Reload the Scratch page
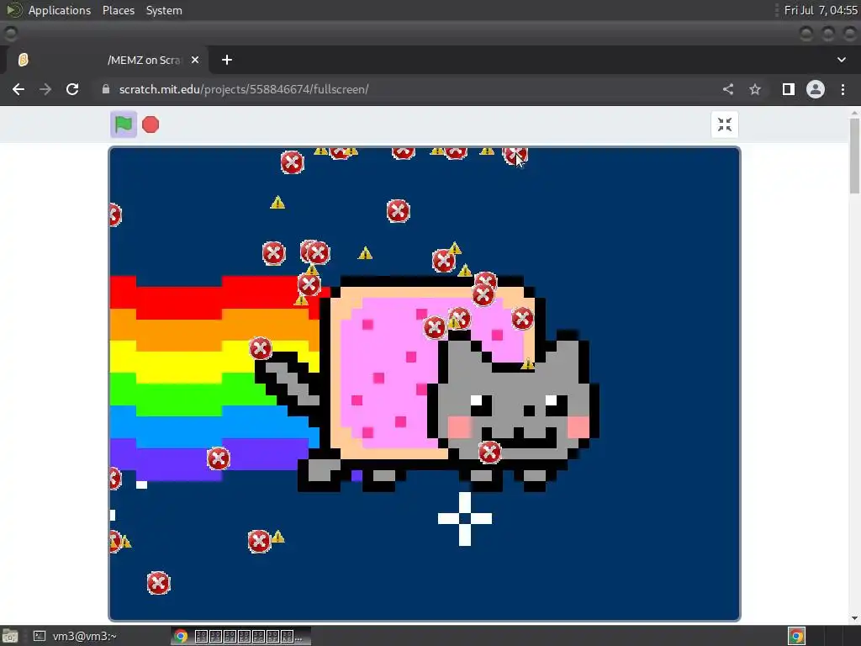This screenshot has width=861, height=646. point(72,89)
